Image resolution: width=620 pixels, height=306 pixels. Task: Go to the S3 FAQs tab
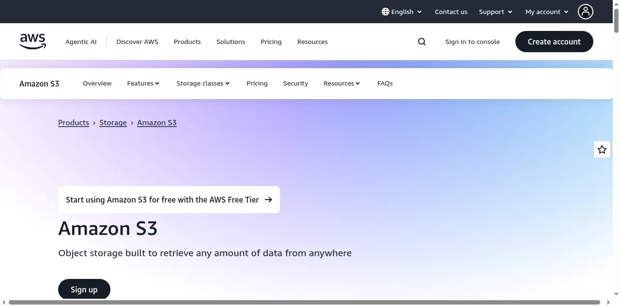(385, 83)
